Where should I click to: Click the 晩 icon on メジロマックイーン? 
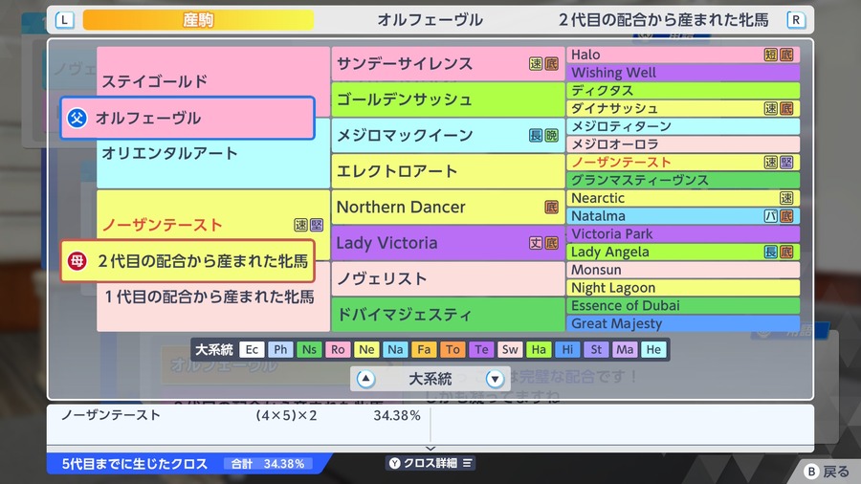click(x=551, y=135)
